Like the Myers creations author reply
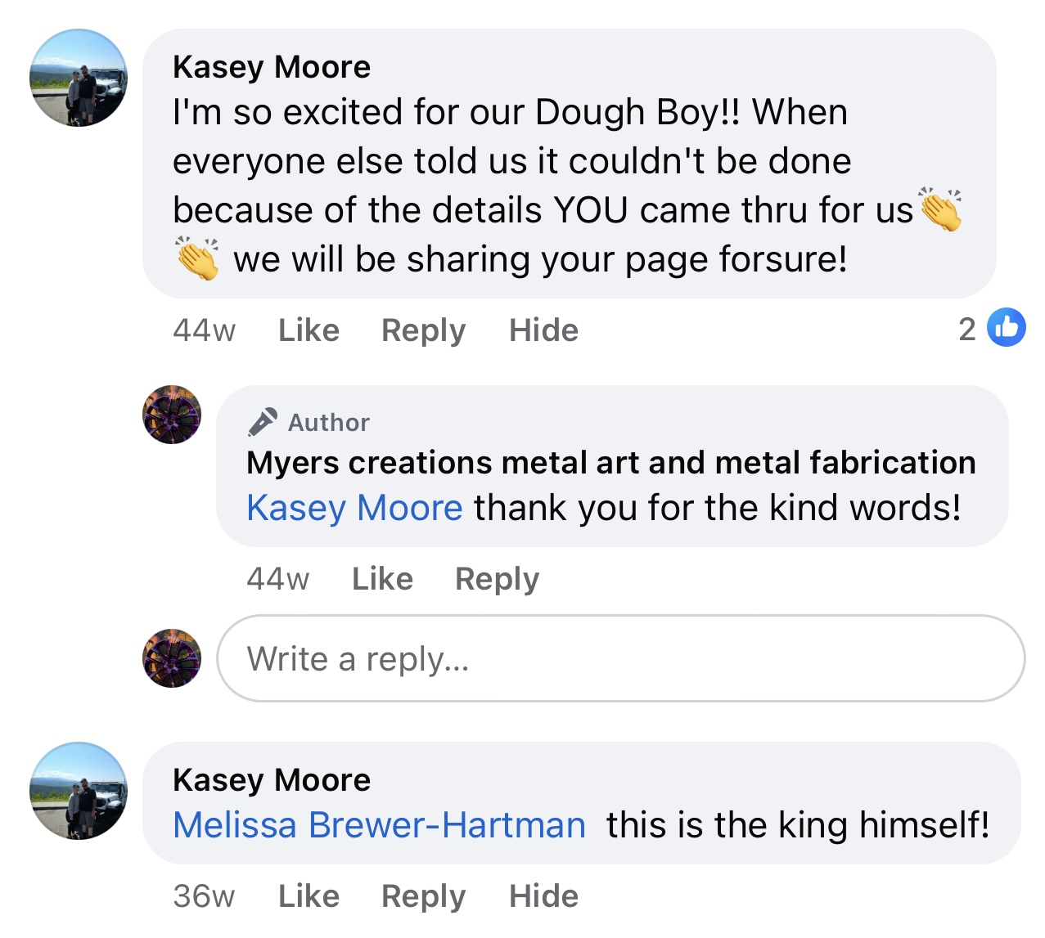 coord(382,579)
